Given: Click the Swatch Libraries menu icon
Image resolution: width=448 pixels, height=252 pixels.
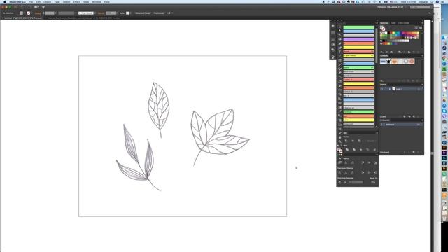Looking at the screenshot, I should point(381,52).
